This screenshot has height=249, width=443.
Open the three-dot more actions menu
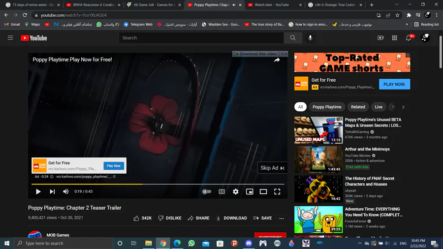coord(282,218)
